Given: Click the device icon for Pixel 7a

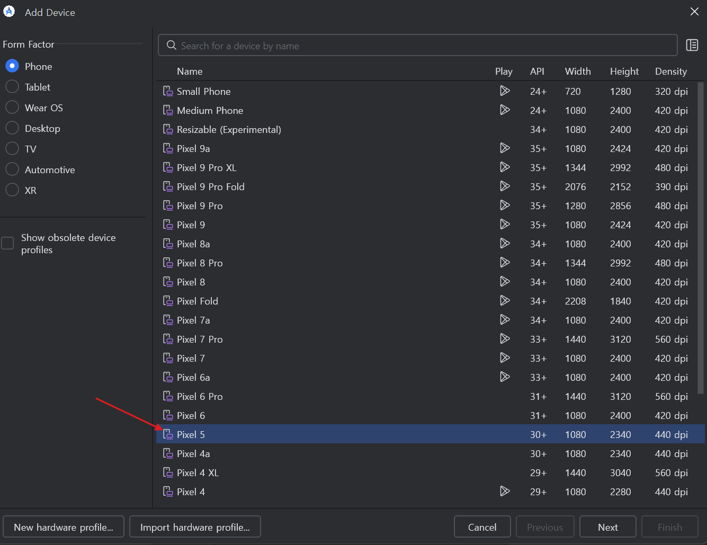Looking at the screenshot, I should (x=168, y=320).
